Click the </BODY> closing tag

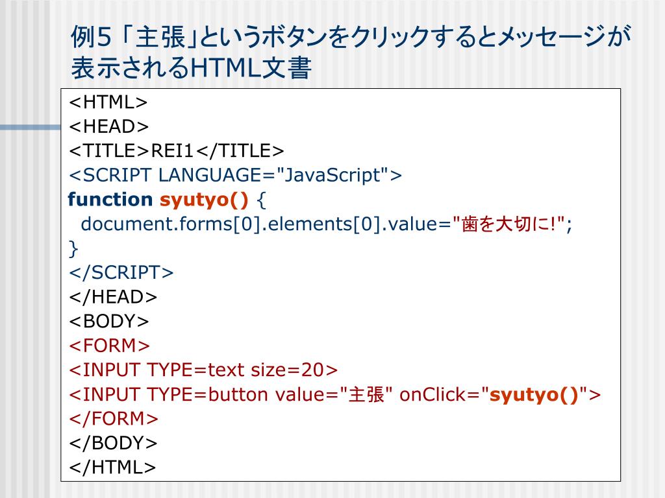pos(113,443)
